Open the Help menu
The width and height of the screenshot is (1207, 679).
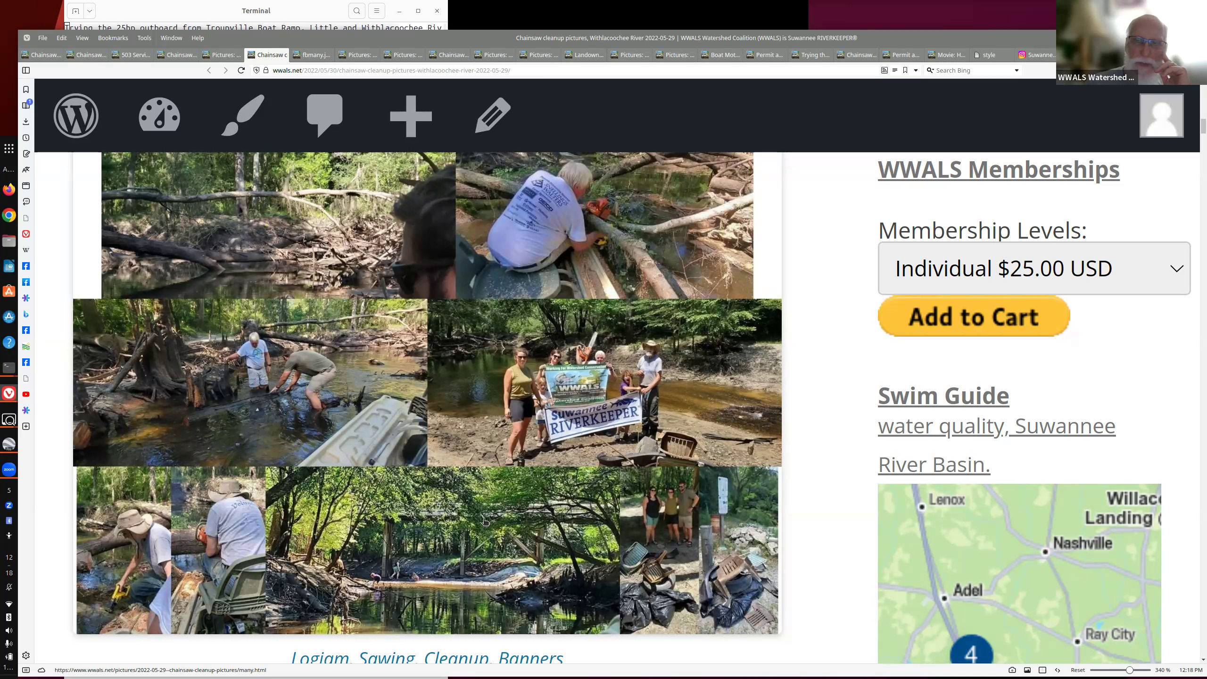click(x=198, y=38)
